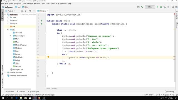
Task: Click the toolbar icon left of the hammer
Action: pyautogui.click(x=138, y=7)
